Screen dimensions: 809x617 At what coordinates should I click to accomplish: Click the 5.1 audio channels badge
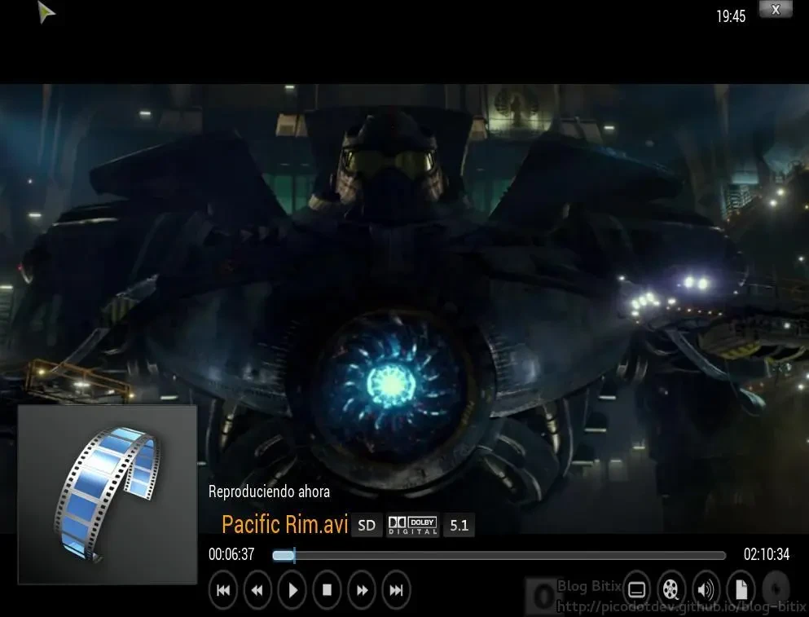[x=459, y=526]
